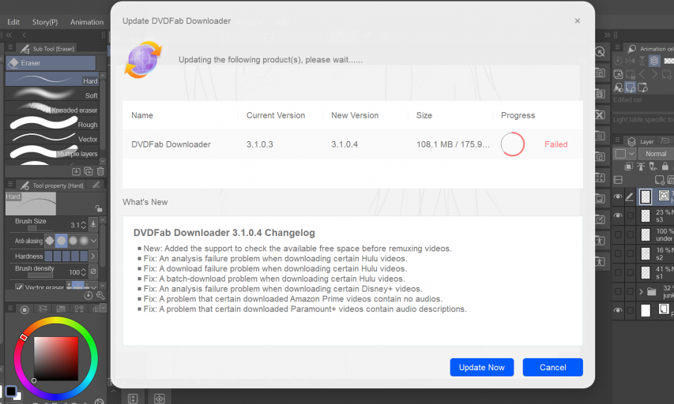
Task: Expand the junk folder layer arrow
Action: (x=641, y=292)
